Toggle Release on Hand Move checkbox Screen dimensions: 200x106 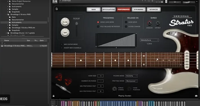pos(126,22)
